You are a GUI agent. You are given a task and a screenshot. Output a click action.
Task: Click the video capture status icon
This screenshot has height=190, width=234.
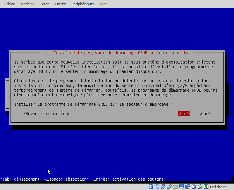[x=187, y=187]
